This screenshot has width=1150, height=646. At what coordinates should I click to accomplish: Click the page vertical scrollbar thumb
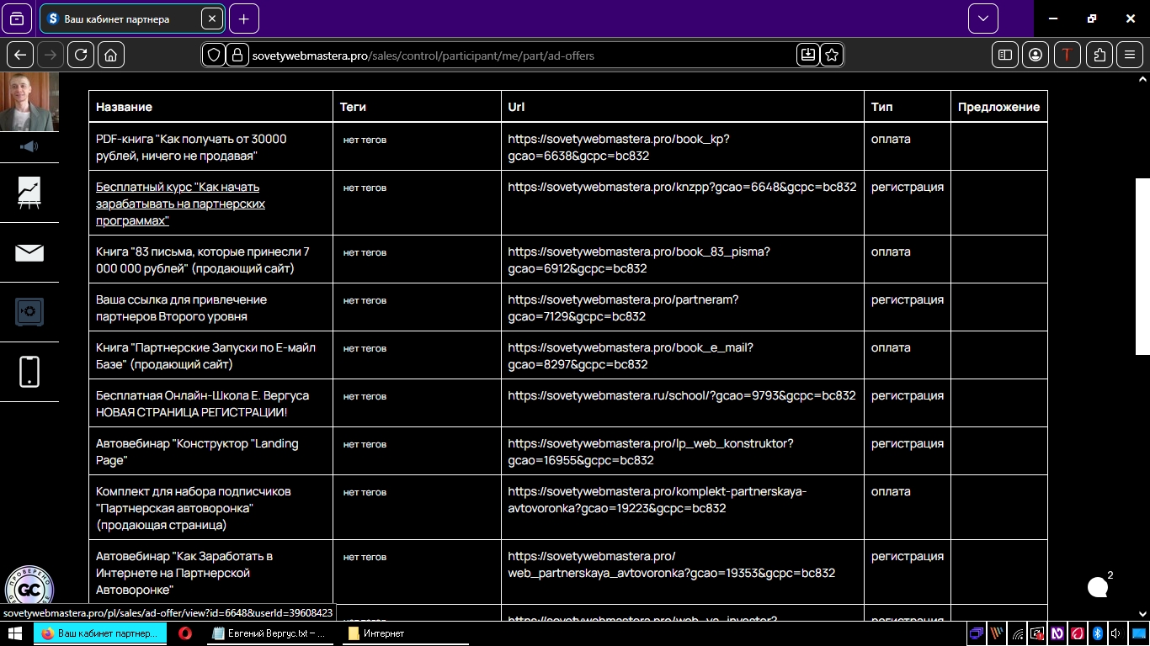point(1142,266)
